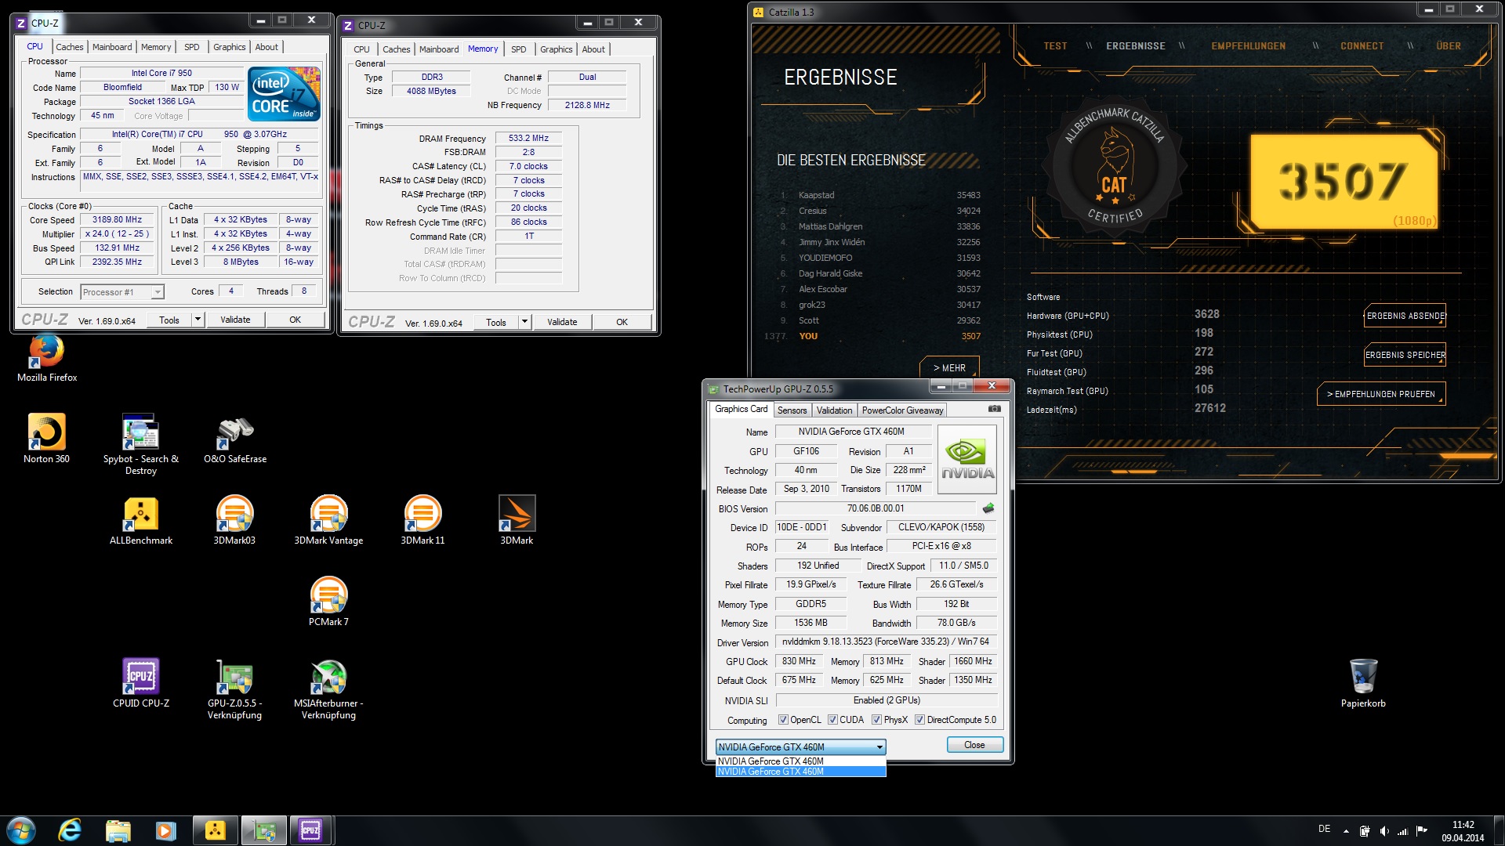Open the Windows Start menu
The height and width of the screenshot is (846, 1505).
click(x=21, y=830)
